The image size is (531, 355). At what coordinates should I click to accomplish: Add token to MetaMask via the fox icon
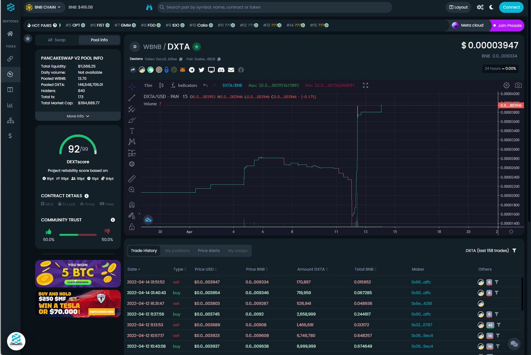(x=182, y=70)
